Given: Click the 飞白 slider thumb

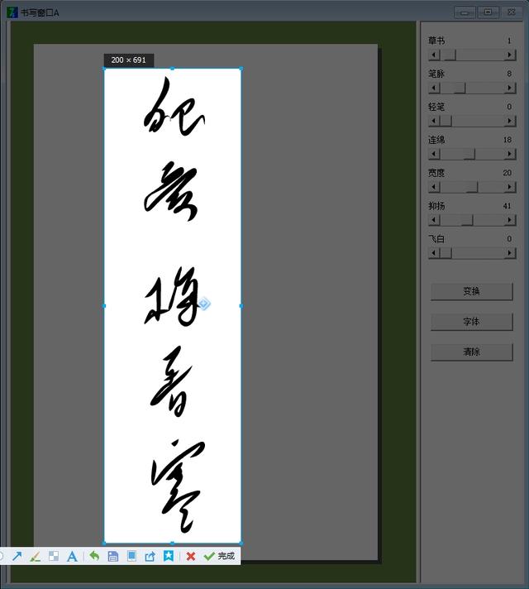Looking at the screenshot, I should pos(446,253).
